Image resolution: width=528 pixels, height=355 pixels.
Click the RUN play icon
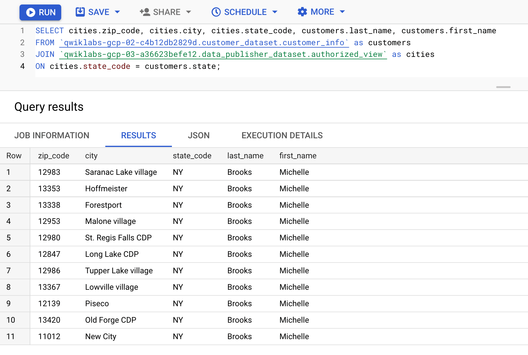(x=31, y=12)
